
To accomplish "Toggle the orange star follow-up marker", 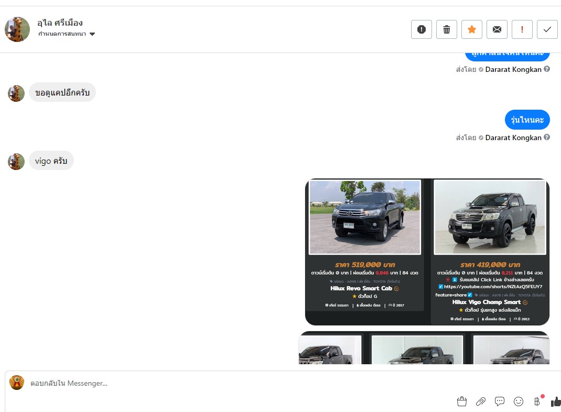I will tap(472, 29).
